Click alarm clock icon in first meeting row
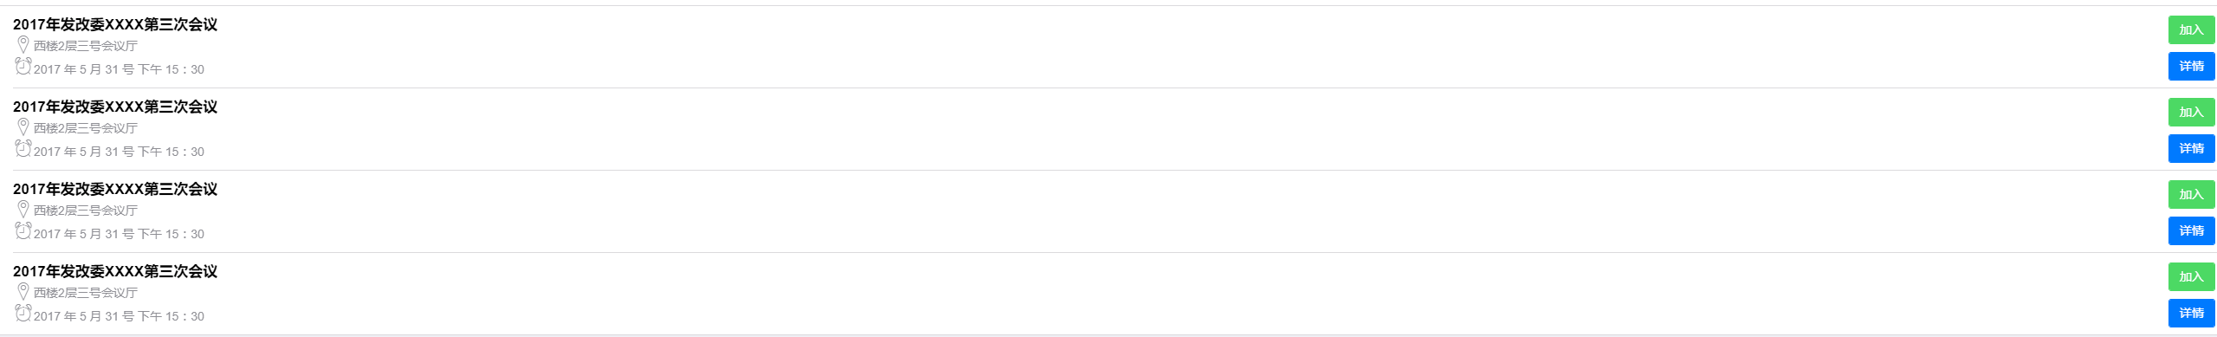The height and width of the screenshot is (337, 2217). 23,66
